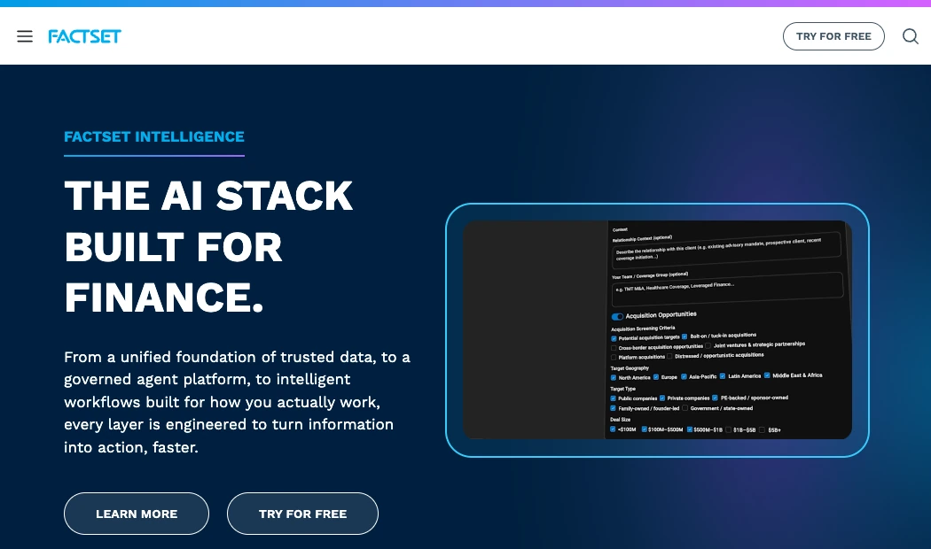
Task: Click the FactSet logo
Action: [x=84, y=36]
